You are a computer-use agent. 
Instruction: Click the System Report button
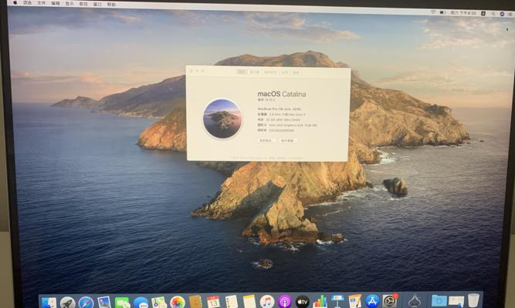tap(266, 140)
